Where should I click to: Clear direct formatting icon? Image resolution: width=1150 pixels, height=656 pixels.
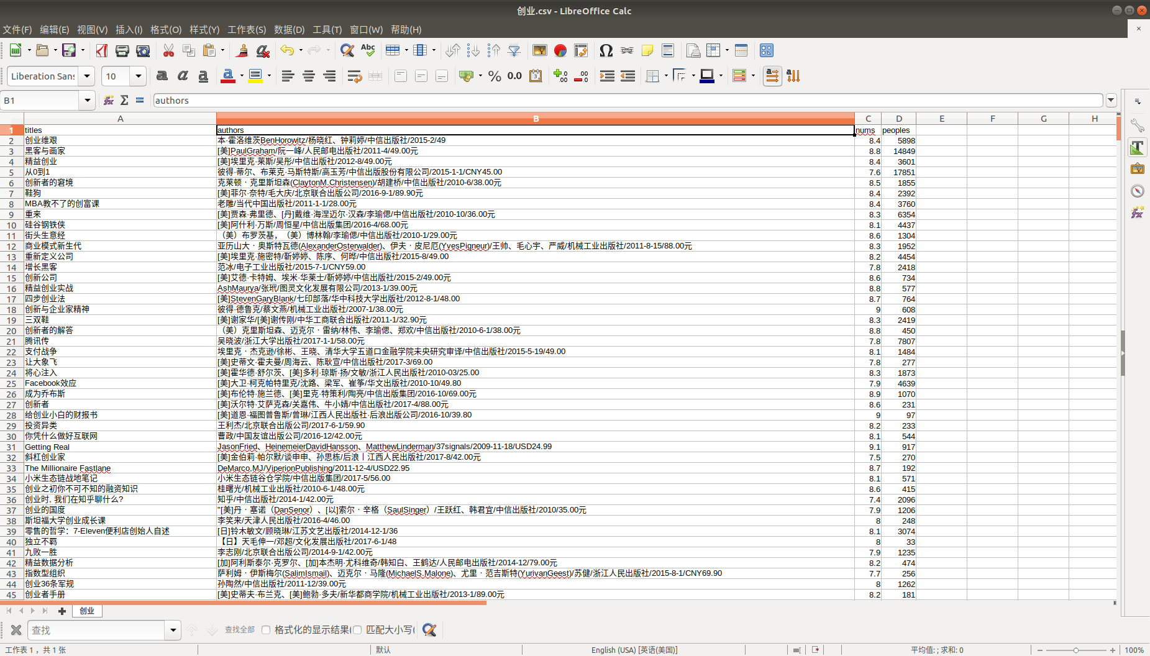pyautogui.click(x=263, y=50)
